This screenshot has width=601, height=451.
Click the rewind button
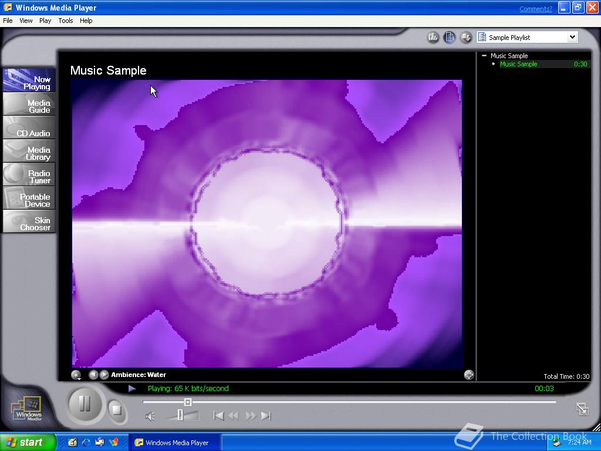click(x=234, y=416)
